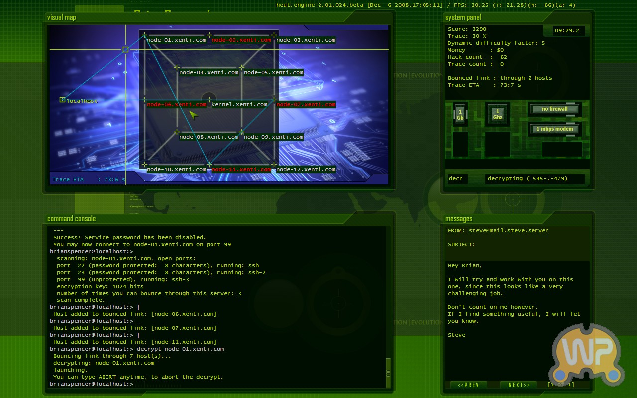Click the no firewall hardware slot
Image resolution: width=637 pixels, height=398 pixels.
click(554, 109)
